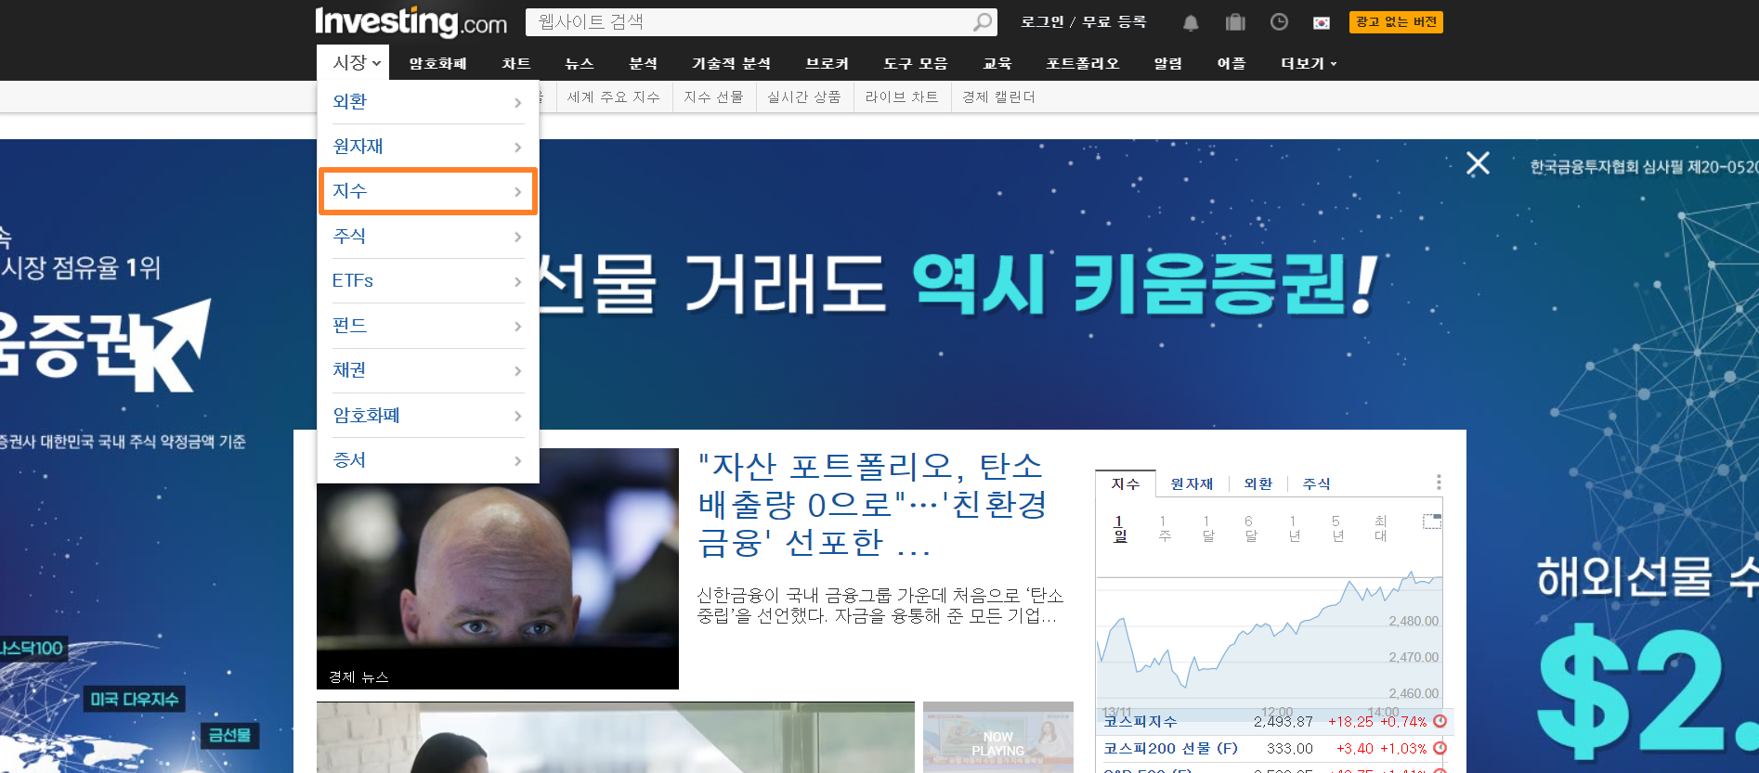Open the '자산 포트폴리오, 탄소 배출량 0으로' headline

(x=873, y=504)
